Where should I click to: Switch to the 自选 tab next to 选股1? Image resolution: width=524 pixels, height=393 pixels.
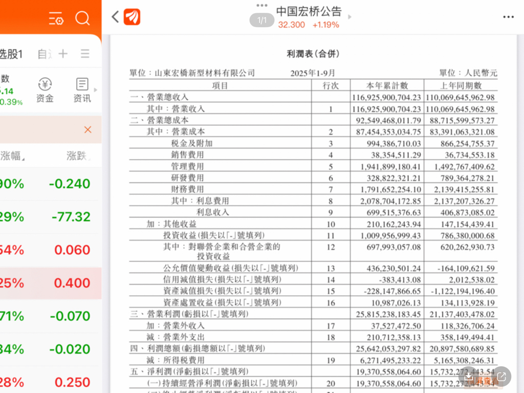45,54
